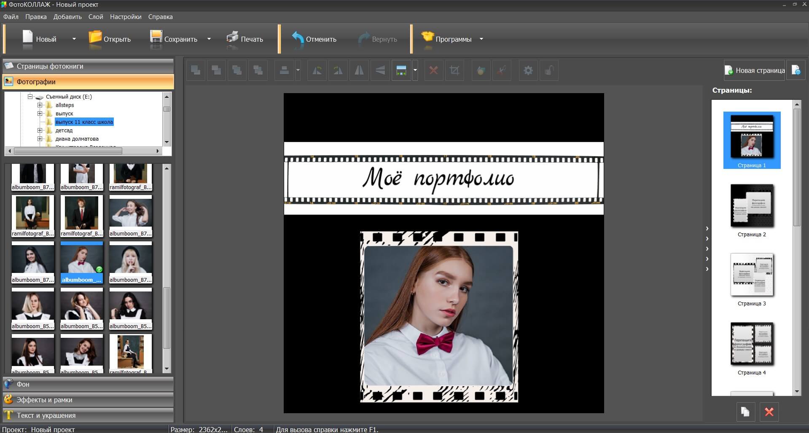Viewport: 809px width, 433px height.
Task: Select the girl portrait photo on canvas
Action: (x=438, y=316)
